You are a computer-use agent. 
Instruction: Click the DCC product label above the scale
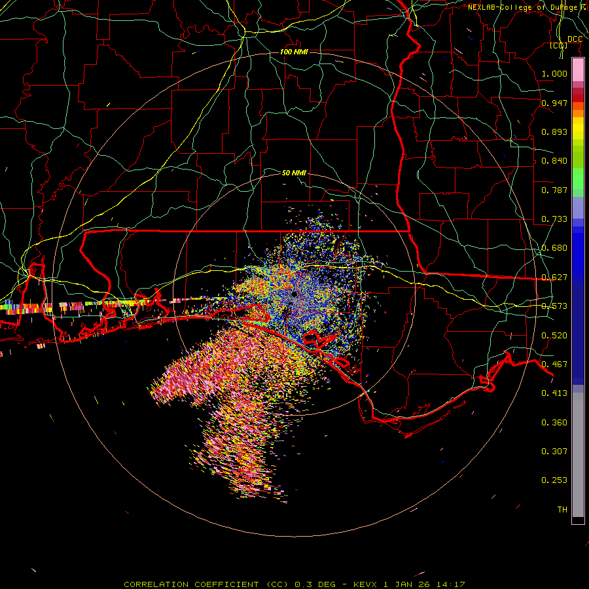coord(575,39)
